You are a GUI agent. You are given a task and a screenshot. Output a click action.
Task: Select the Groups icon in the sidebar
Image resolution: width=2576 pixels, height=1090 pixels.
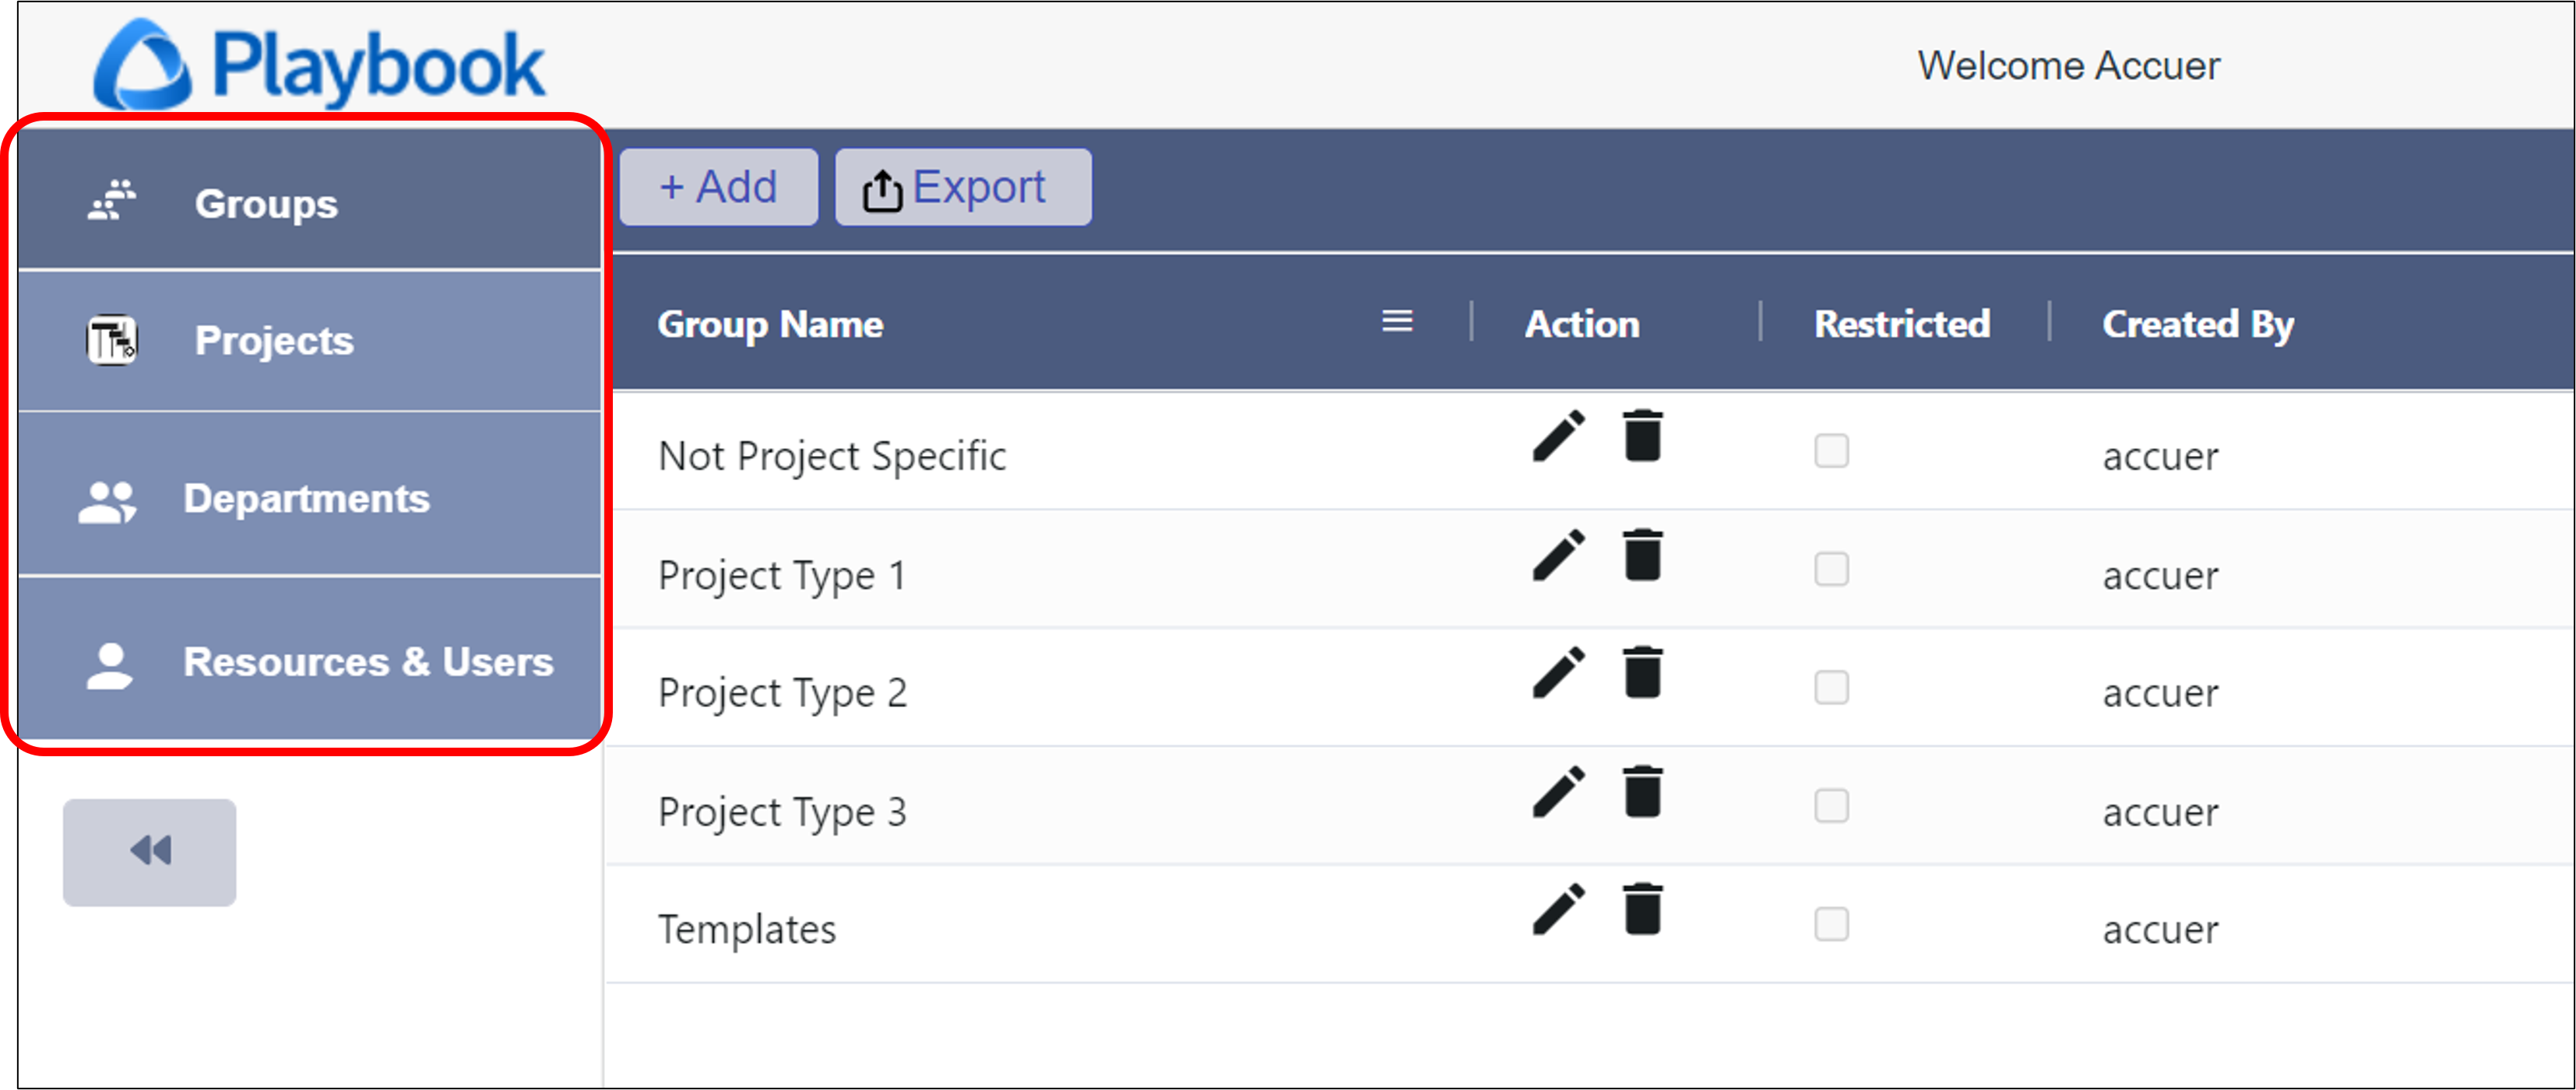pyautogui.click(x=109, y=199)
